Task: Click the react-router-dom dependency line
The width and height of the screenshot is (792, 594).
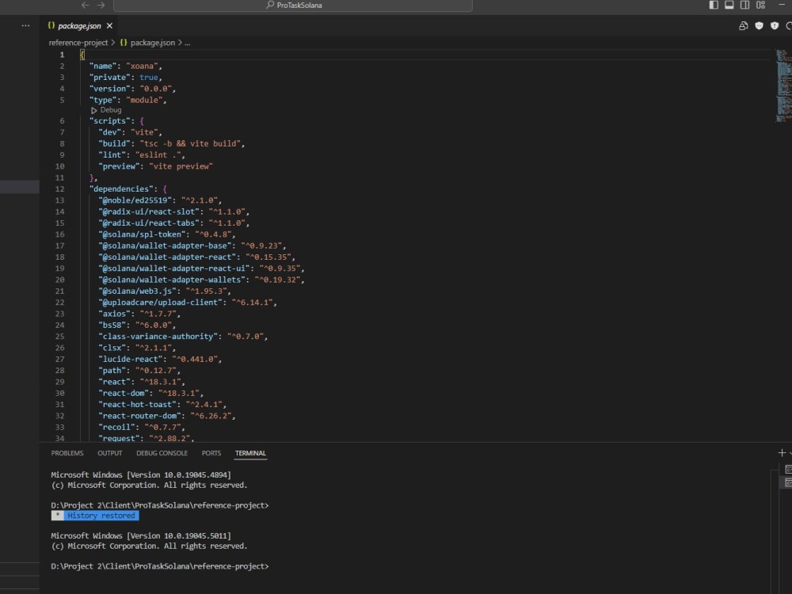Action: click(167, 416)
